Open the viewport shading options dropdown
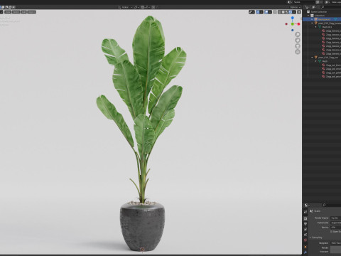341x256 pixels. coord(294,12)
